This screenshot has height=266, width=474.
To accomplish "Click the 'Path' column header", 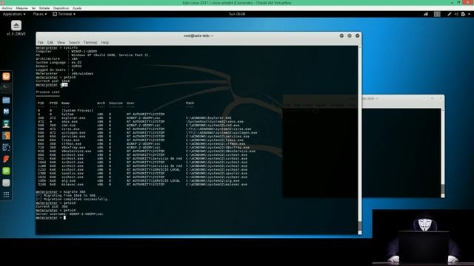I will tap(190, 103).
